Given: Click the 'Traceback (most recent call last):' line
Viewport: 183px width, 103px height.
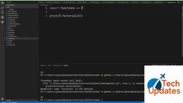Looking at the screenshot, I should point(61,81).
